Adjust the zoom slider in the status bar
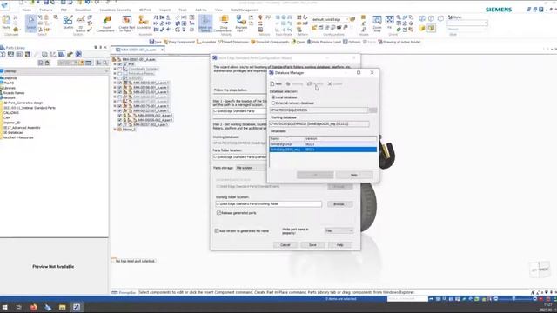557x313 pixels. pyautogui.click(x=513, y=299)
